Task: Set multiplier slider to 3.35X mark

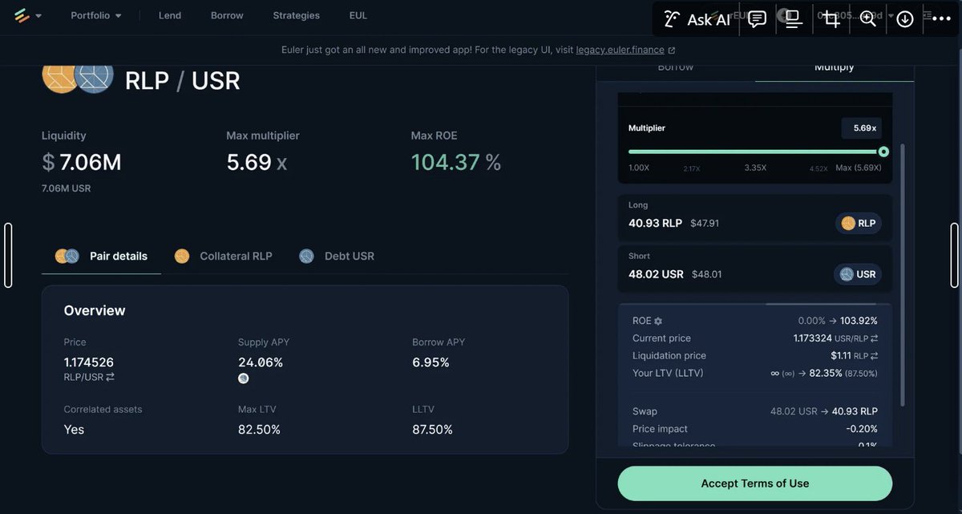Action: pos(755,168)
